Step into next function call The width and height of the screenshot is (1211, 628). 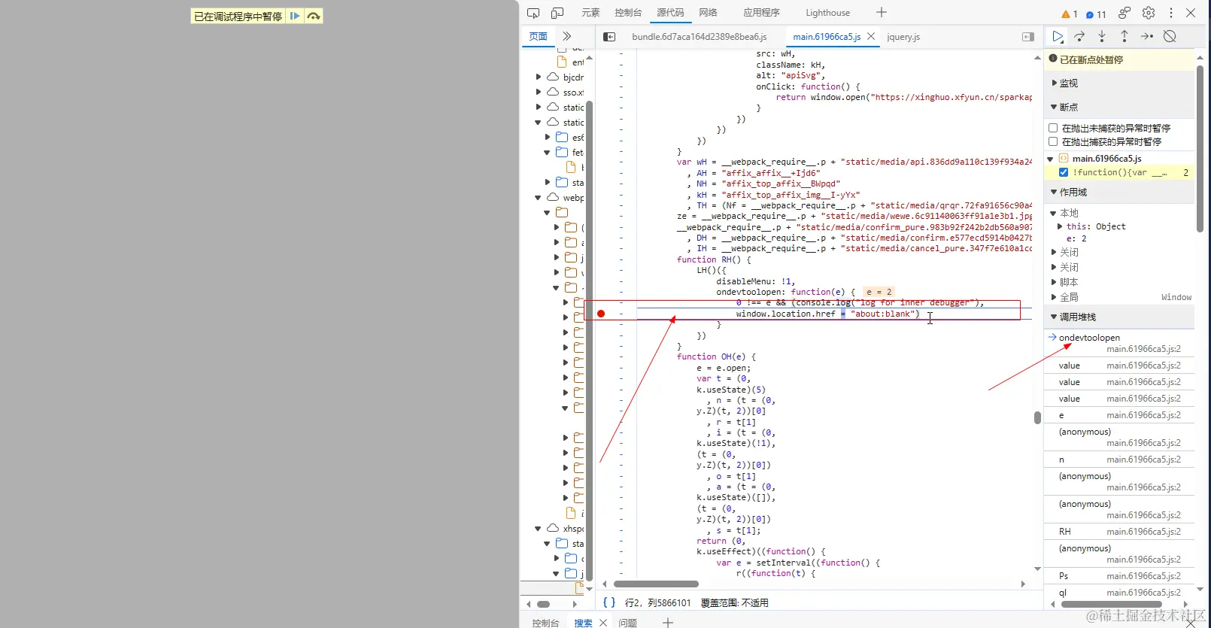coord(1102,36)
